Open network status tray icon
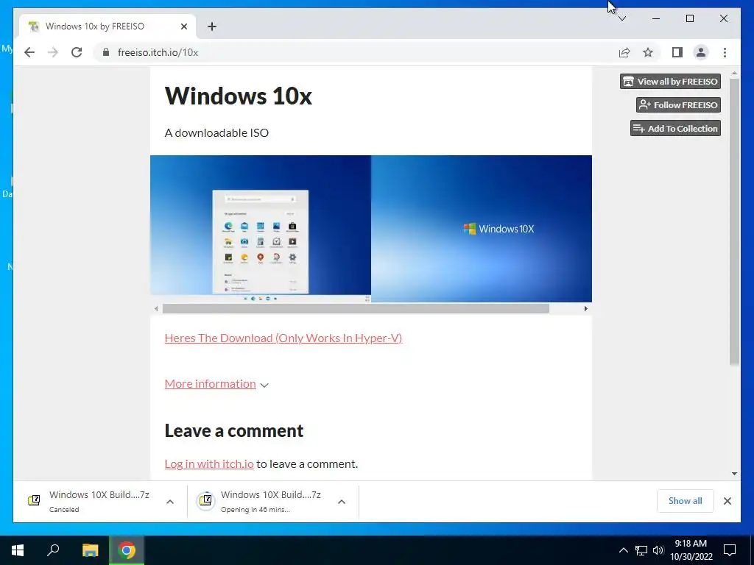 point(641,550)
